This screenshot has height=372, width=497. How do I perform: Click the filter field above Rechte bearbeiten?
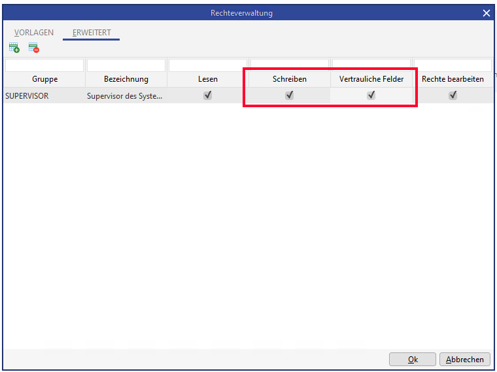pos(453,65)
